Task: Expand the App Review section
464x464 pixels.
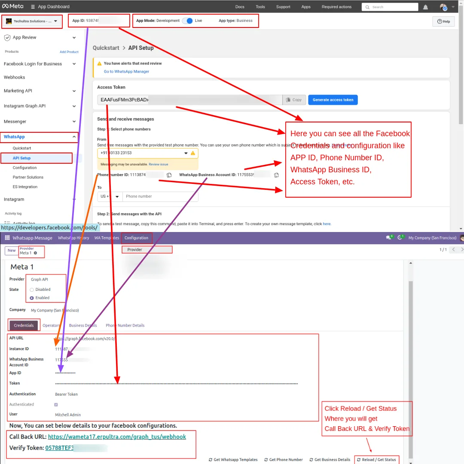Action: [x=74, y=37]
